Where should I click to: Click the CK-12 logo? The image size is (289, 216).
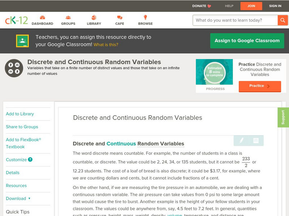16,21
